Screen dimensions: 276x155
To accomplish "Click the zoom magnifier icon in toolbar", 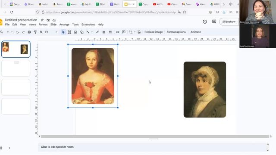I will coord(41,32).
